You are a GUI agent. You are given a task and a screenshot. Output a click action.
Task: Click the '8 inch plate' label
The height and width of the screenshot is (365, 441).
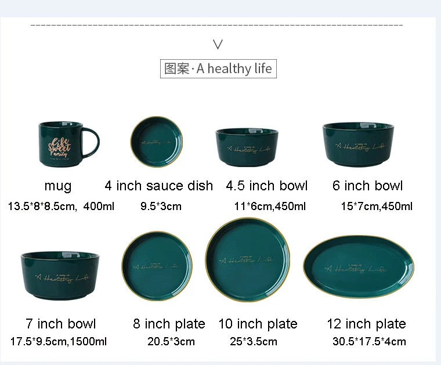[169, 324]
